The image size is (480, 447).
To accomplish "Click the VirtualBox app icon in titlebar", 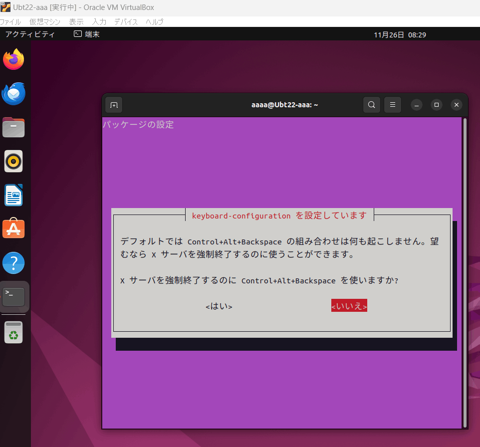I will point(5,7).
